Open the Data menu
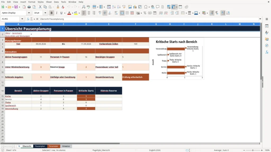271x152 pixels. (56, 2)
